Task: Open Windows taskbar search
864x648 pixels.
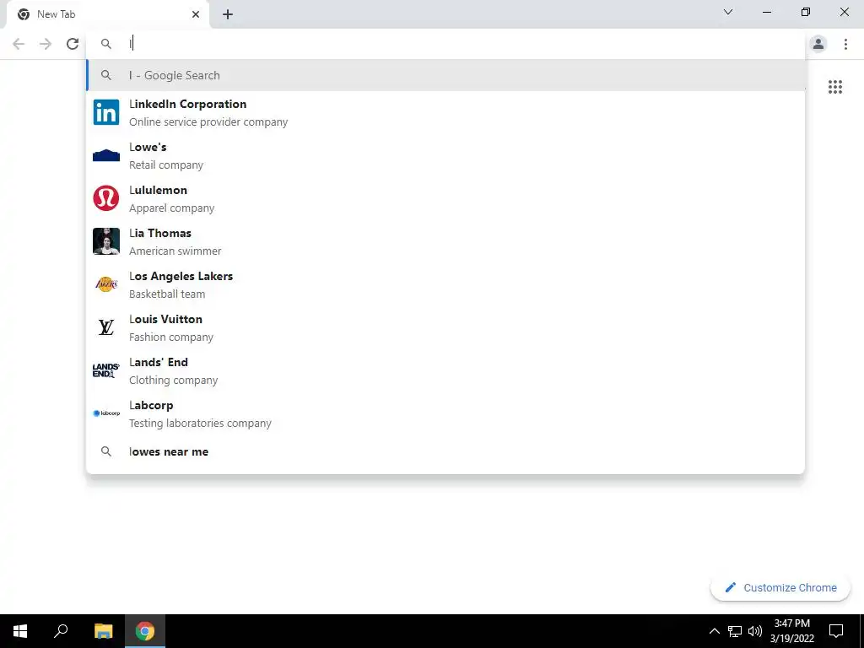Action: 61,631
